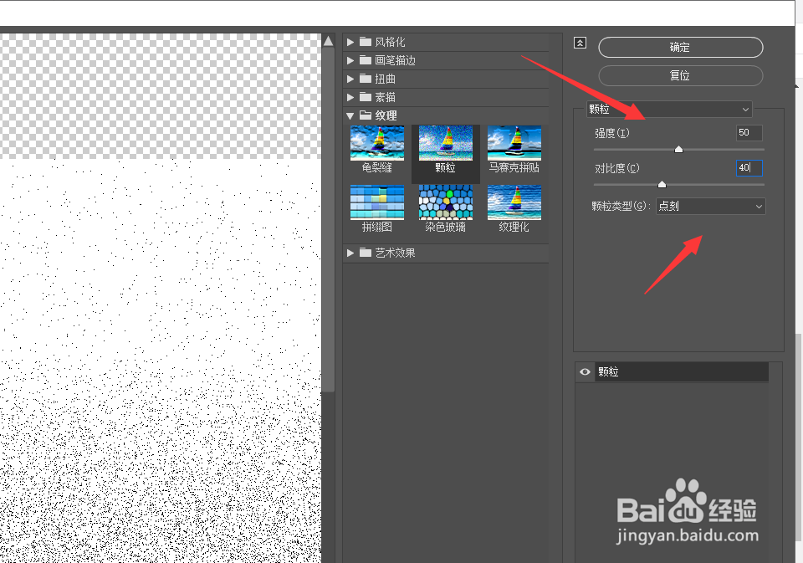Click the 对比度(C) label text
The image size is (803, 563).
pyautogui.click(x=617, y=168)
